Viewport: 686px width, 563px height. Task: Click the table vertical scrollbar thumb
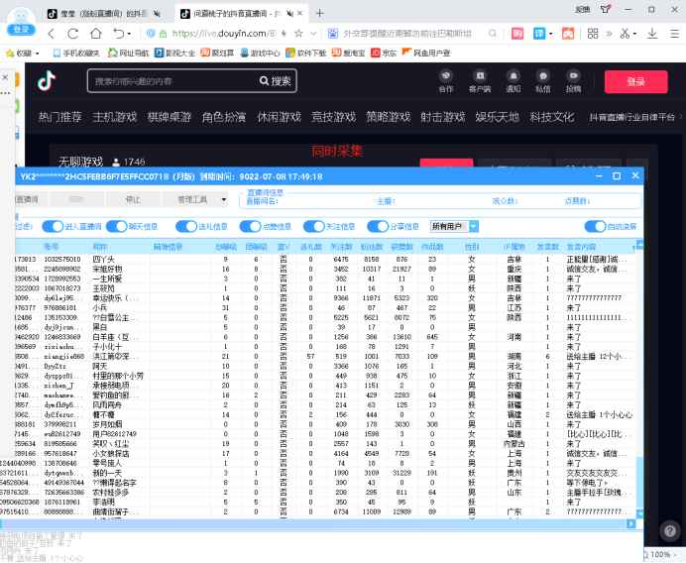[x=639, y=481]
